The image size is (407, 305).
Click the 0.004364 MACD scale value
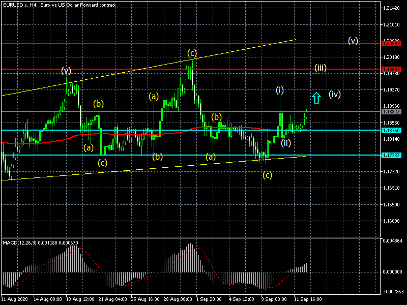click(392, 240)
